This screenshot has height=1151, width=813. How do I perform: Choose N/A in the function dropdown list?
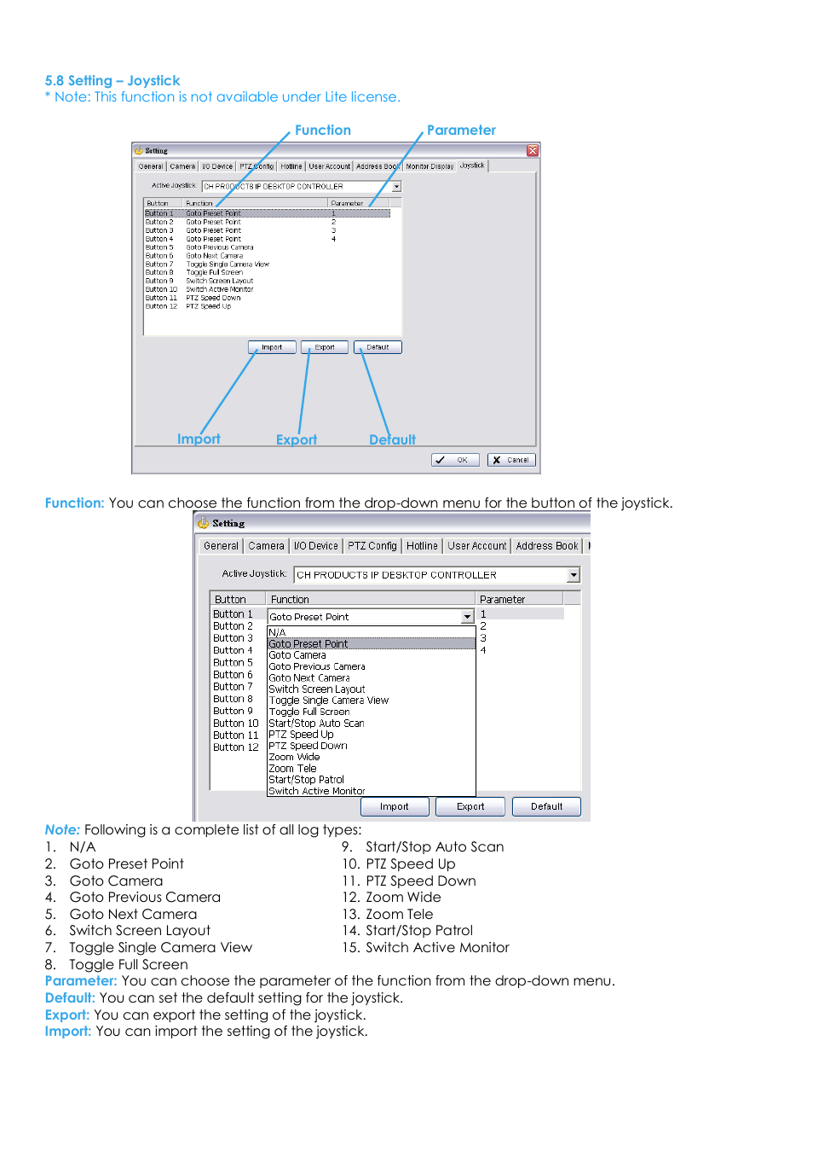tap(371, 632)
